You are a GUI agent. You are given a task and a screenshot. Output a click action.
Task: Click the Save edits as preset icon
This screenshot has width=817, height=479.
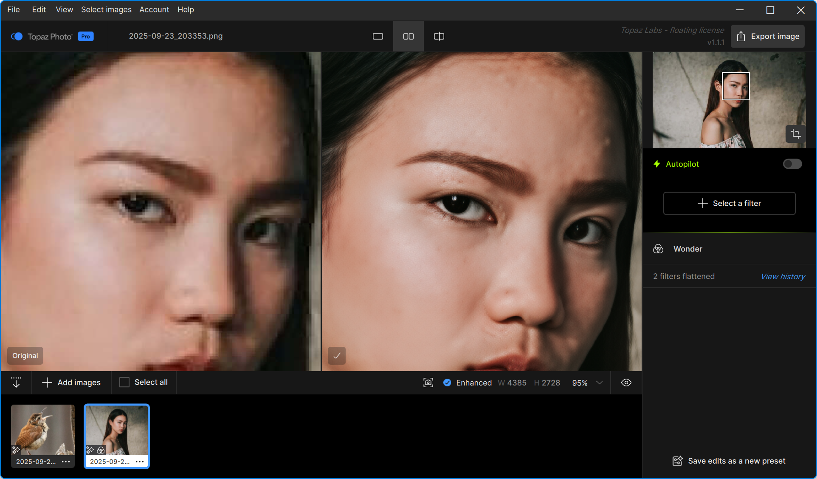click(677, 461)
